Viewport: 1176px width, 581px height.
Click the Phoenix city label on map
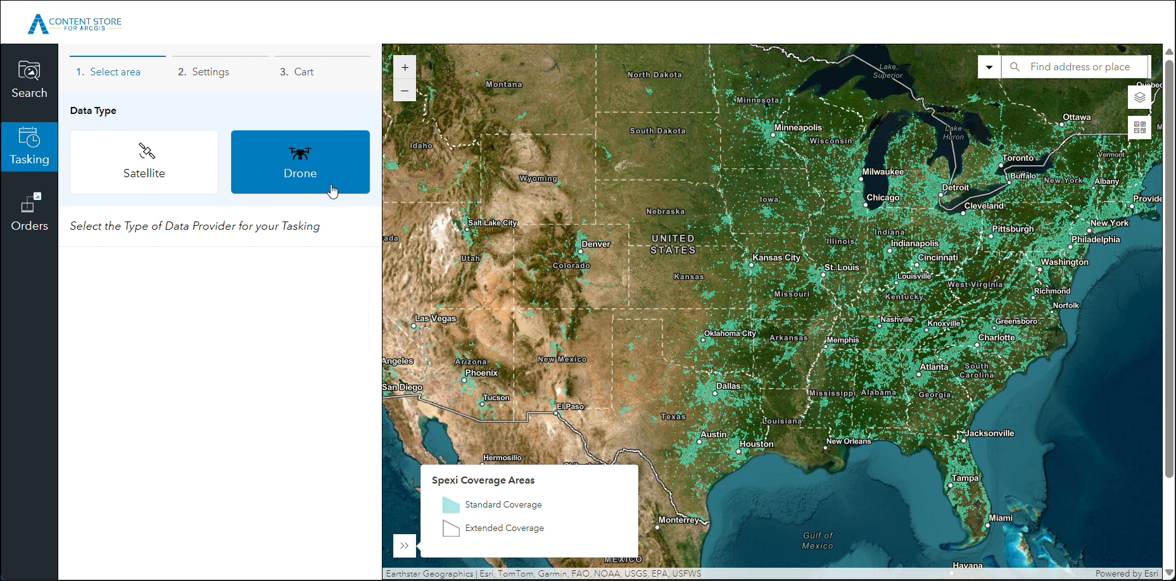pos(481,373)
